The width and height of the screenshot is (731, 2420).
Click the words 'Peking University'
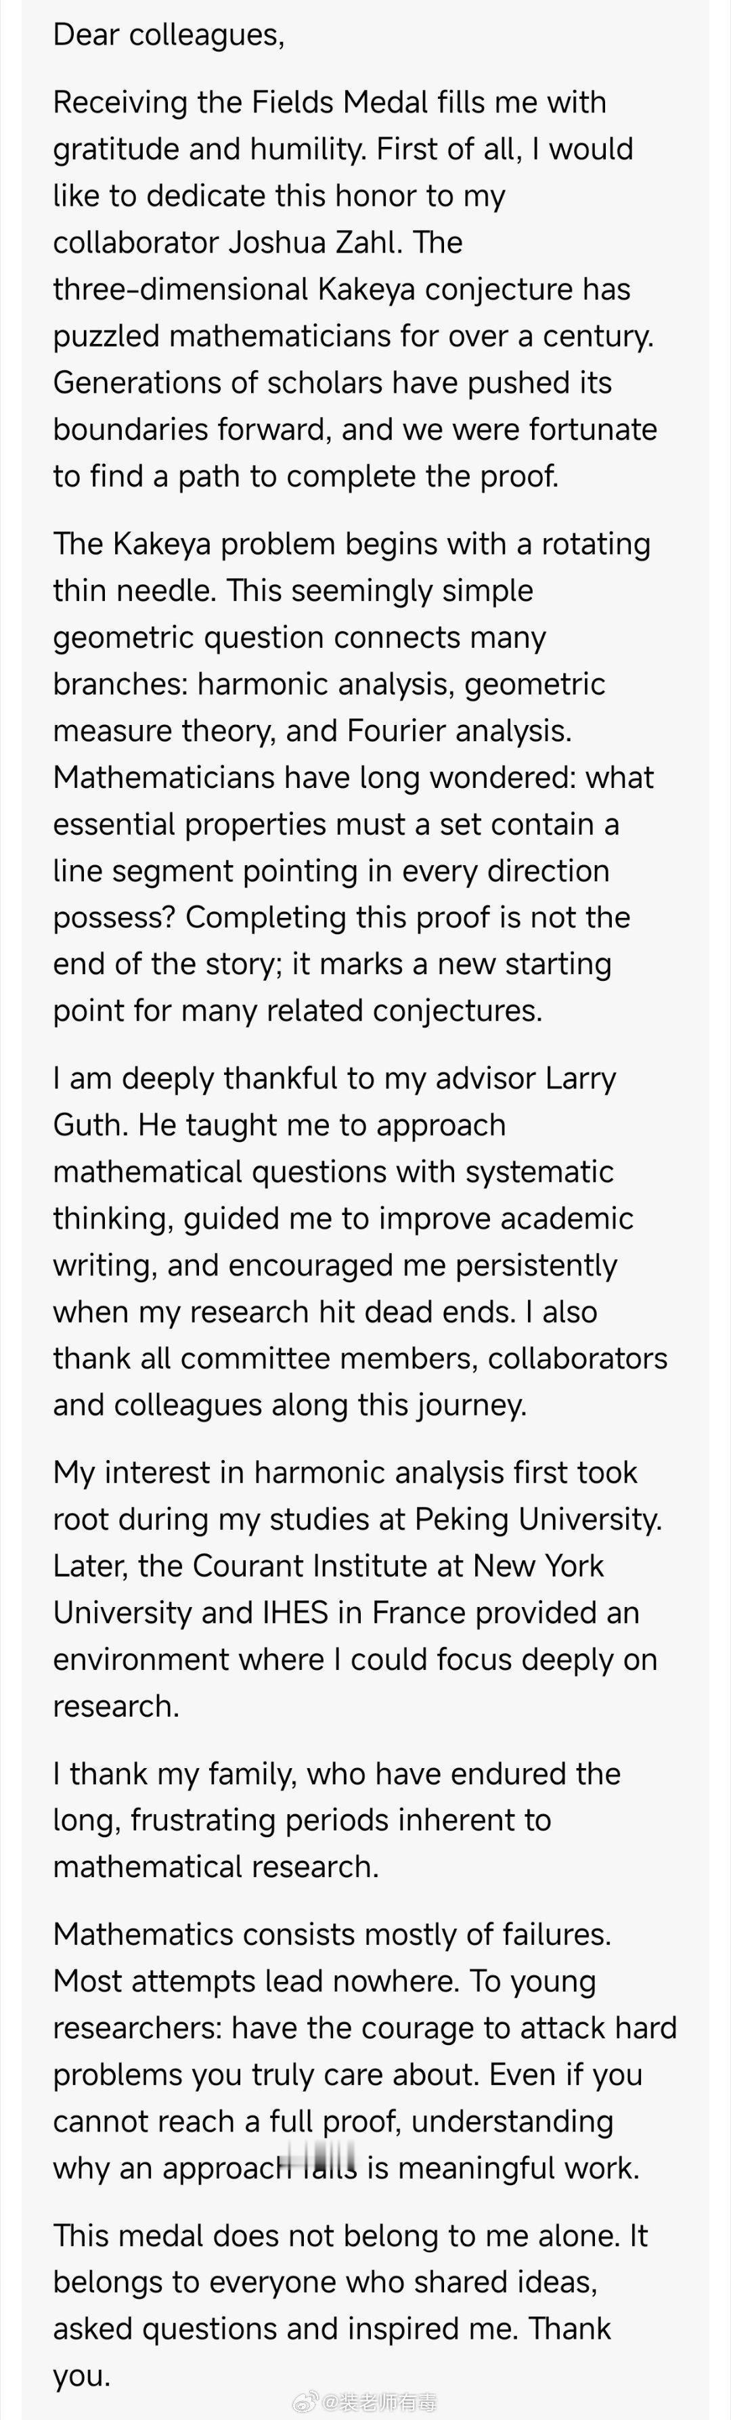pos(537,1519)
